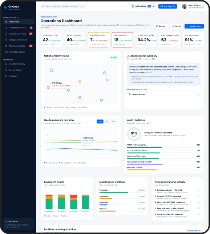
Task: Toggle the Optimal legend filter
Action: pos(48,107)
